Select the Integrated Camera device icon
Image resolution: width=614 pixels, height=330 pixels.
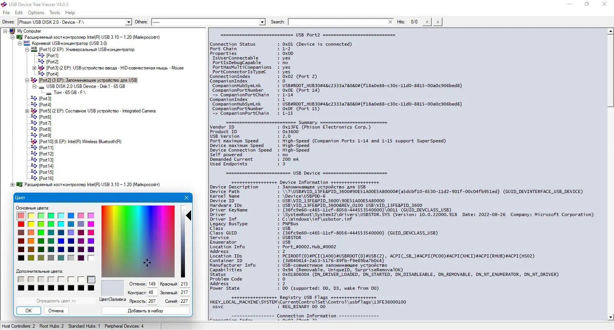click(x=34, y=111)
